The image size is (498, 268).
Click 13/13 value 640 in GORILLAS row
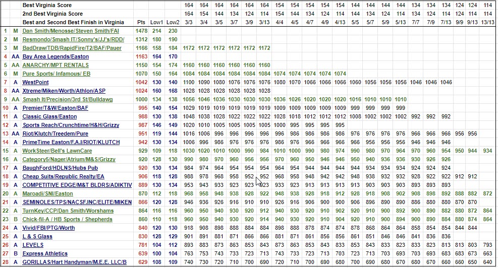pos(488,262)
